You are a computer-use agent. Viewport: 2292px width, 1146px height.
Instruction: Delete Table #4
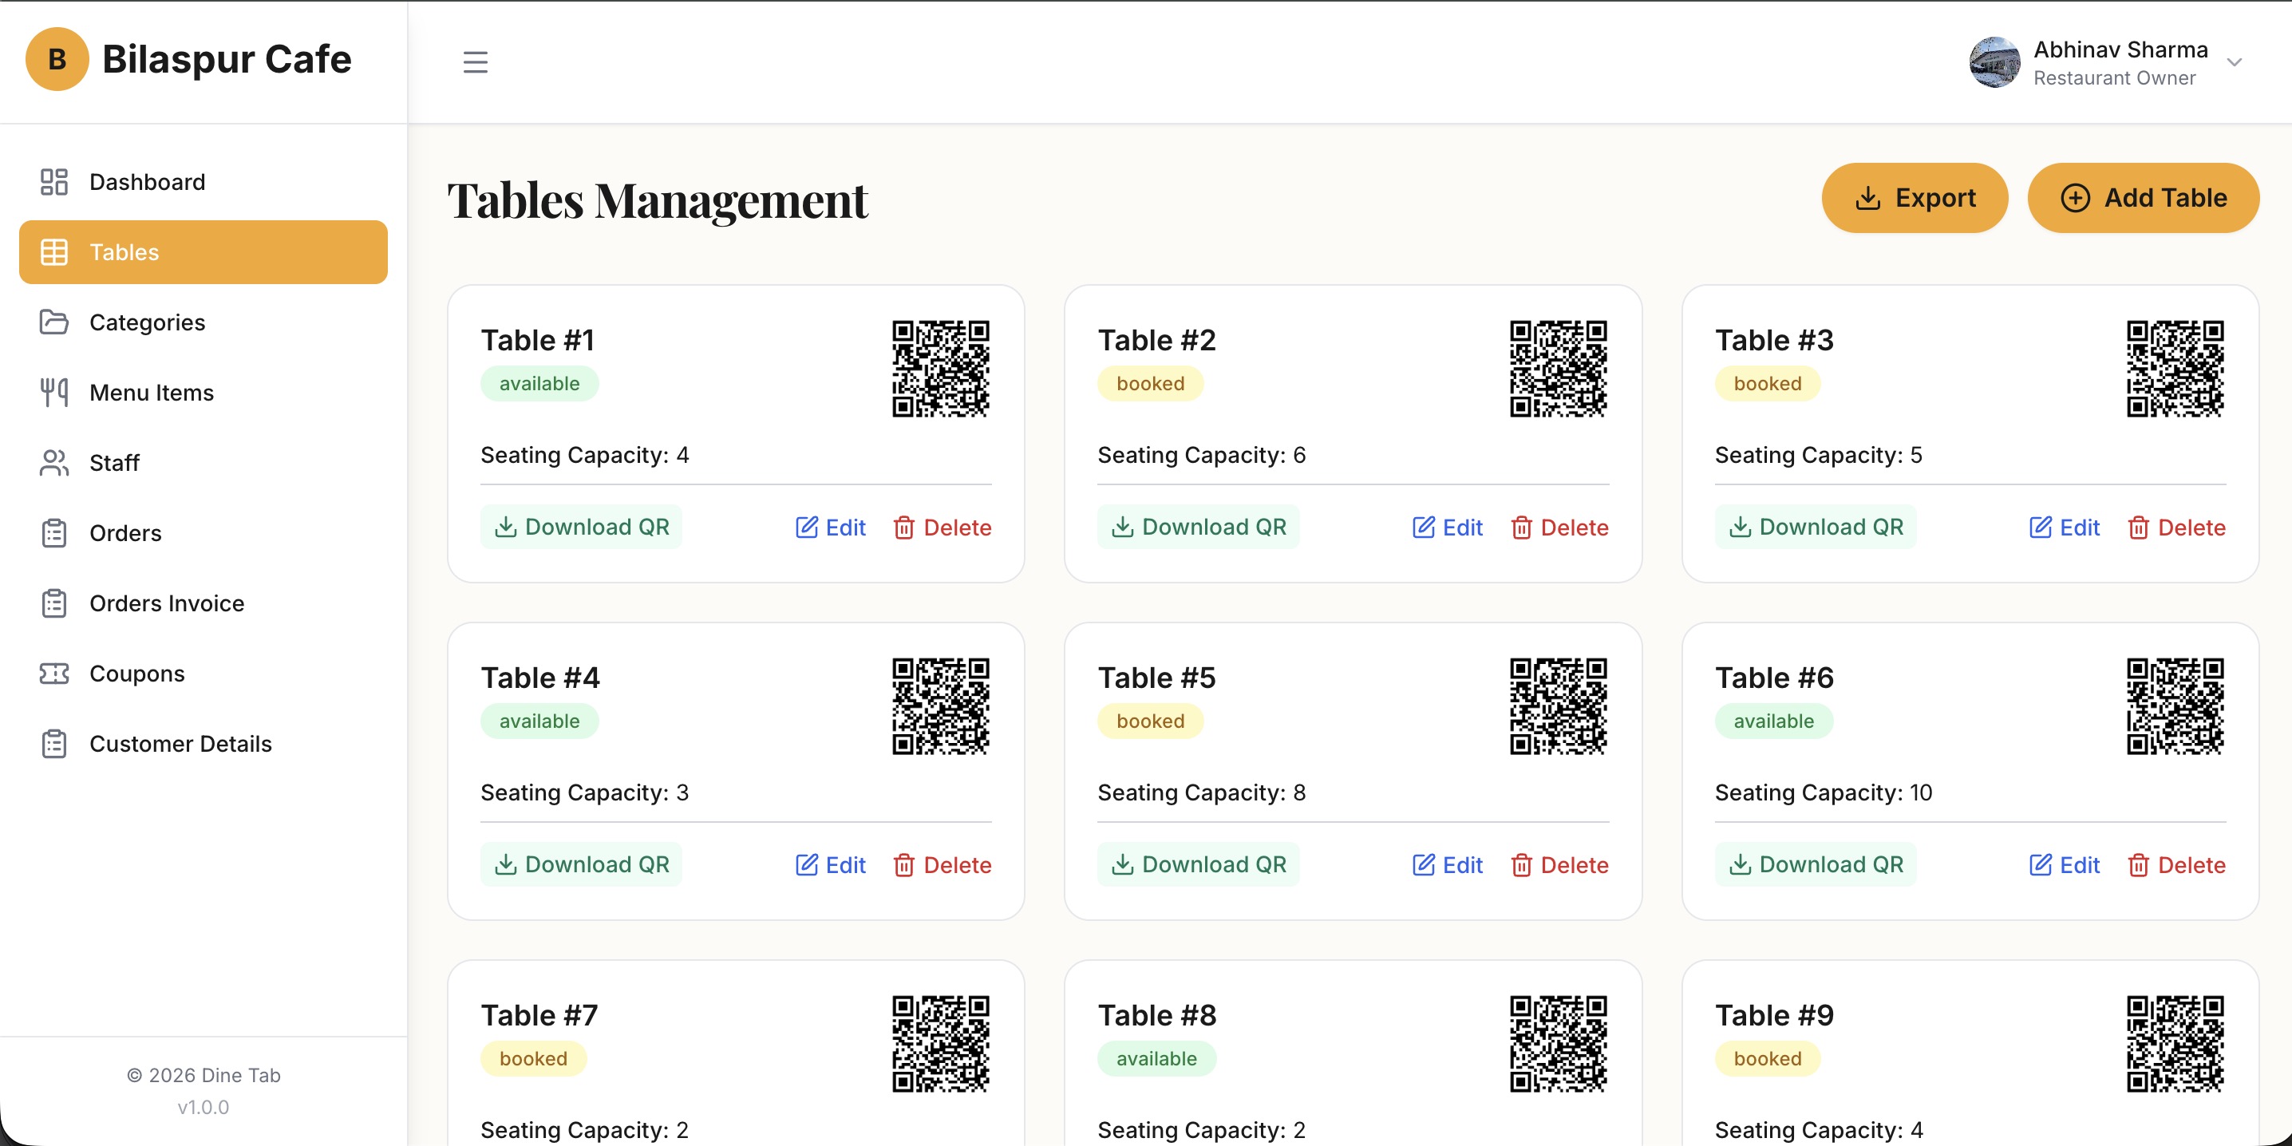[942, 865]
